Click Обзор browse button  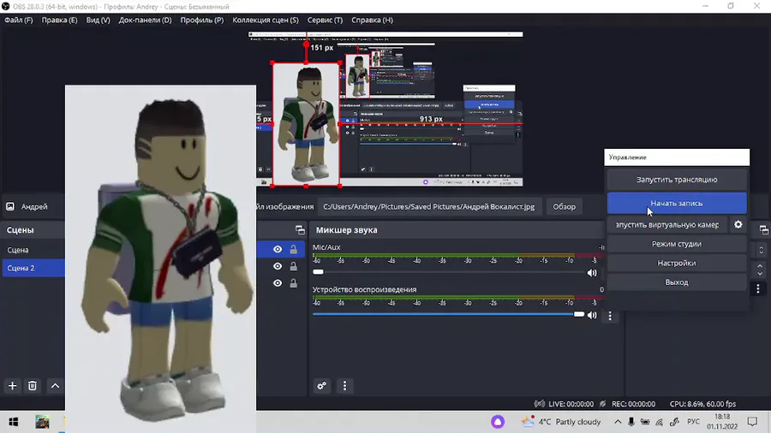click(x=564, y=207)
